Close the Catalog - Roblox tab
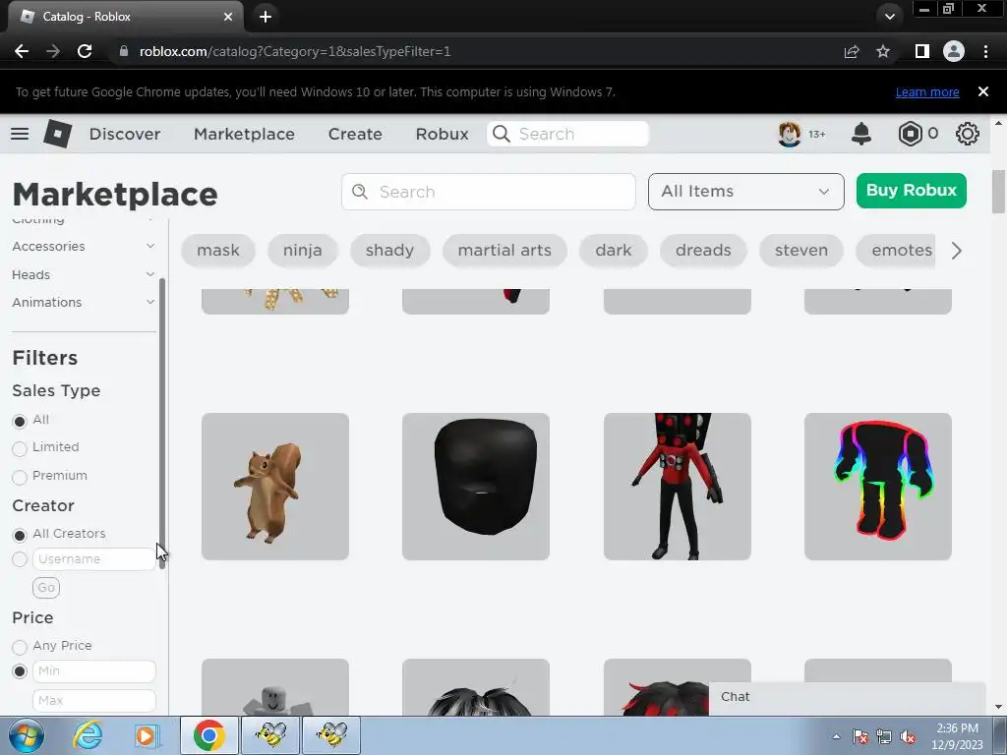The width and height of the screenshot is (1007, 755). coord(228,17)
